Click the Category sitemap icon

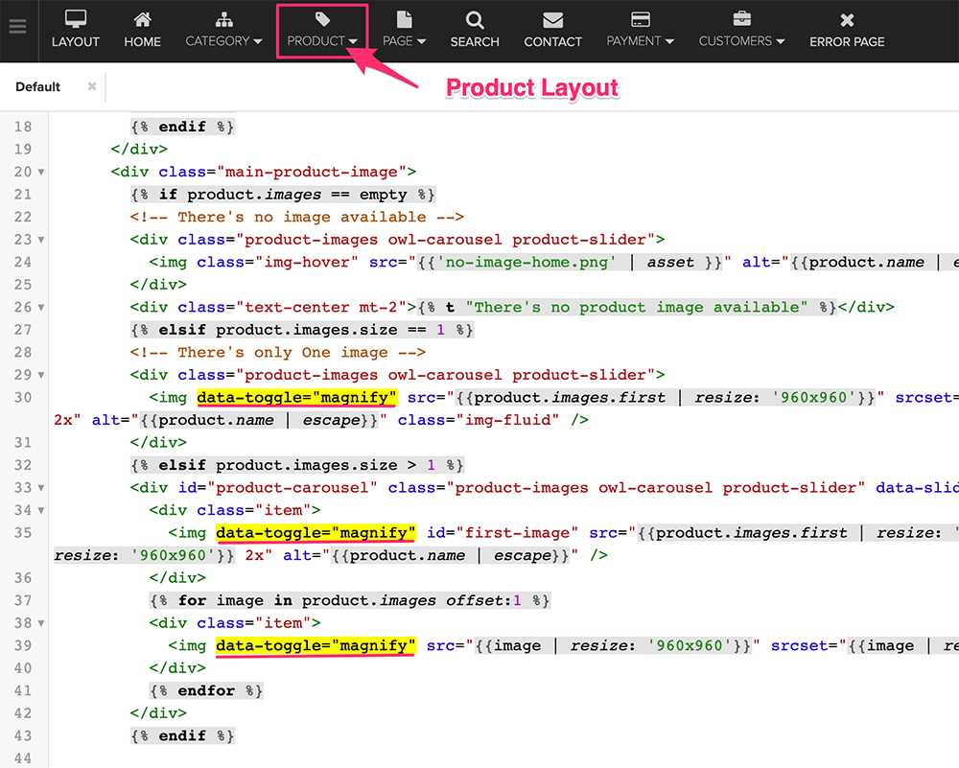tap(223, 19)
